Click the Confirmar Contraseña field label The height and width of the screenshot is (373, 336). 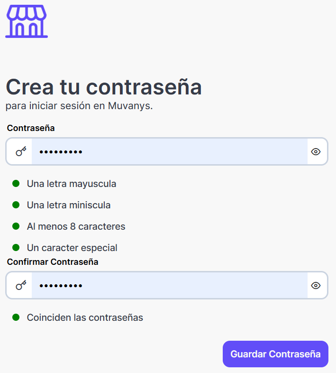(x=53, y=261)
